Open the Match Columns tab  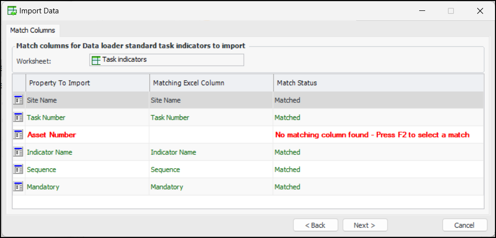point(33,30)
